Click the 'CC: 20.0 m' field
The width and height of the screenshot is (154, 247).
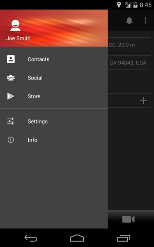[129, 45]
